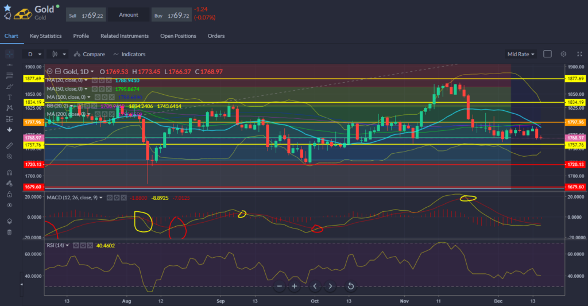Click the zoom in magnifier tool
This screenshot has width=588, height=306.
point(9,156)
